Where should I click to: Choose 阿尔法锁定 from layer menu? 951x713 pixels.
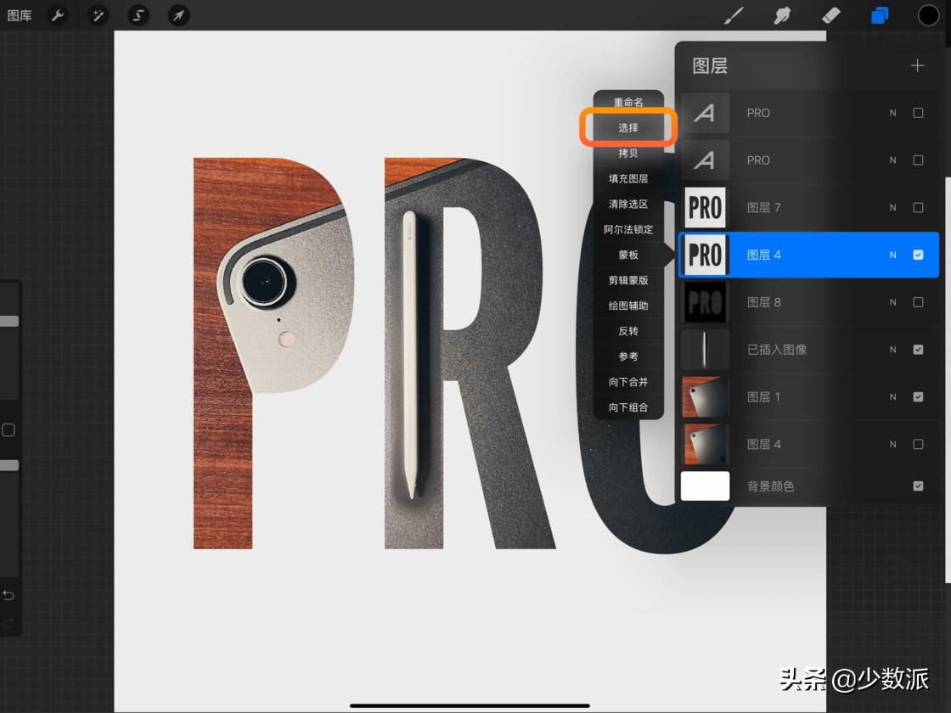click(628, 229)
